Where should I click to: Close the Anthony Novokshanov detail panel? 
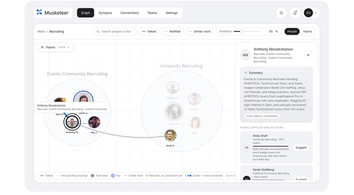point(308,55)
